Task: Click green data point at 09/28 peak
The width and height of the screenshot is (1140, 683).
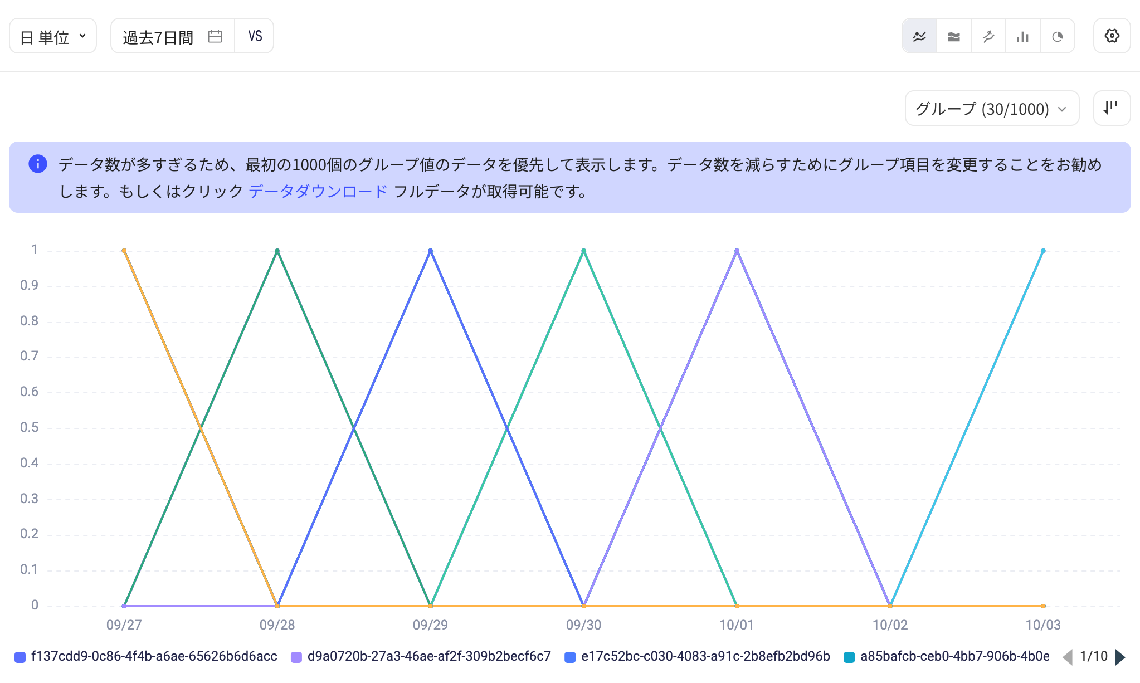Action: coord(277,251)
